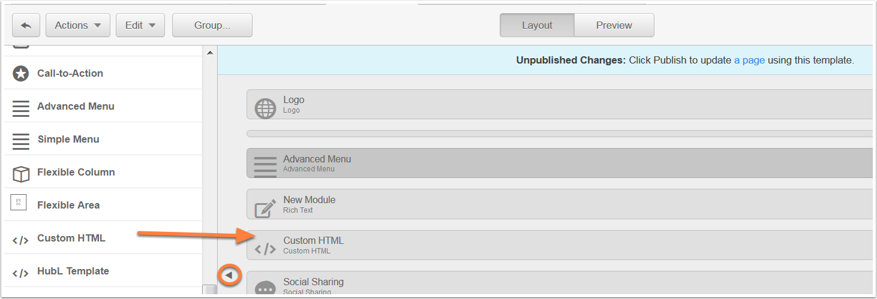The height and width of the screenshot is (299, 877).
Task: Open the Edit dropdown menu
Action: coord(140,25)
